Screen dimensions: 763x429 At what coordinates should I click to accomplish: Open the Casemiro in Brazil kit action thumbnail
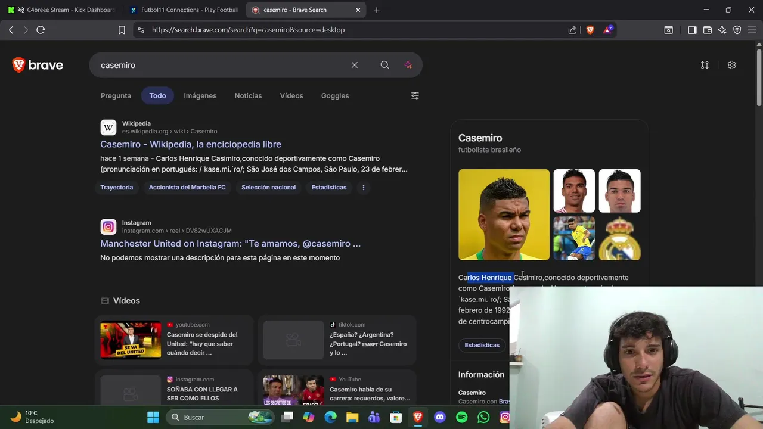pyautogui.click(x=574, y=238)
